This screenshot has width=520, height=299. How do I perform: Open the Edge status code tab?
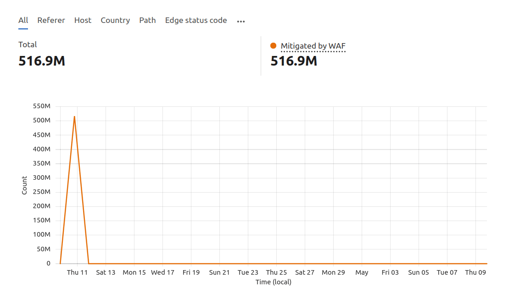[196, 20]
